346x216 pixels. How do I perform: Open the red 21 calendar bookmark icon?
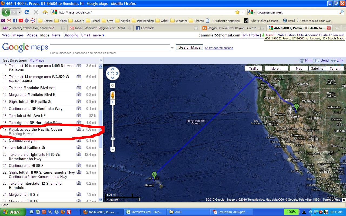[x=21, y=21]
